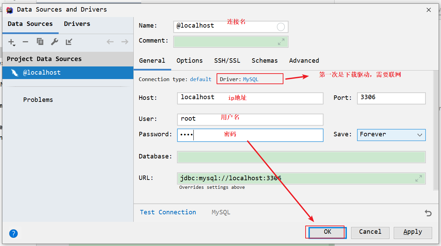Viewport: 441px width, 246px height.
Task: Click the Forward arrow in sidebar toolbar
Action: coord(125,42)
